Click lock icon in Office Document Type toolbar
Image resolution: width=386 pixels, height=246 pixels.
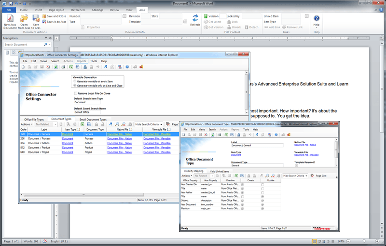(238, 135)
